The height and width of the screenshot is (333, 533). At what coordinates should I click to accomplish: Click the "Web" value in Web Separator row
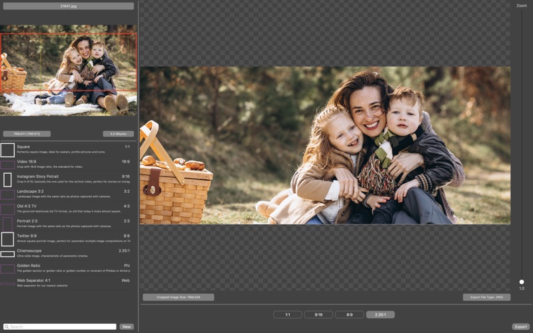click(x=126, y=280)
